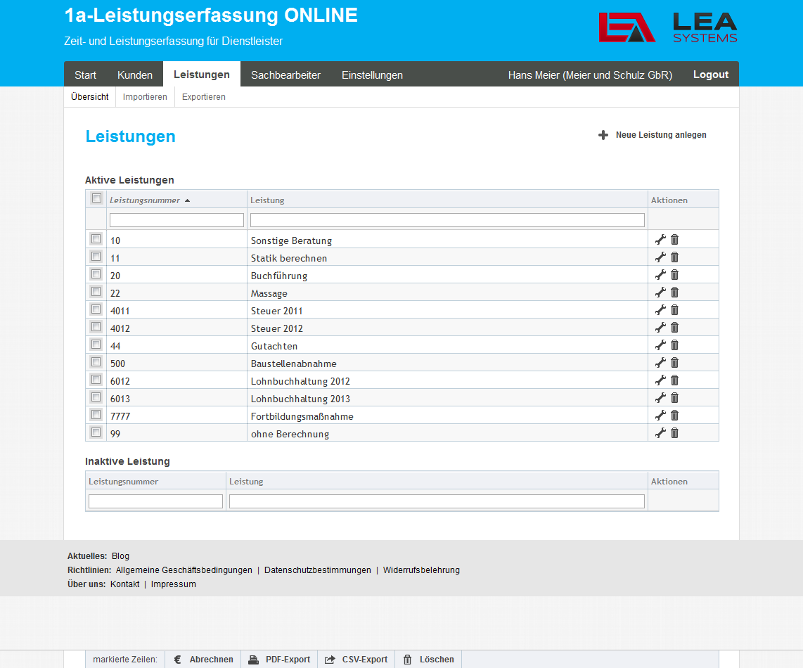Edit Steuer 2012 with wrench icon
This screenshot has width=803, height=668.
pos(660,327)
